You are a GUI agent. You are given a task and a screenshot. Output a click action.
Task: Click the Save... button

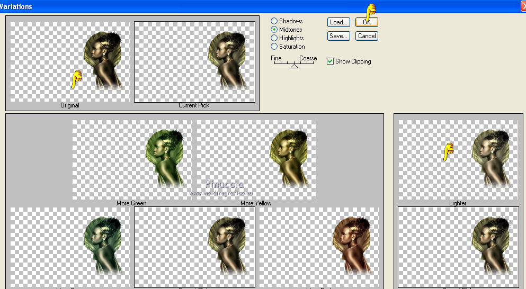[x=338, y=36]
